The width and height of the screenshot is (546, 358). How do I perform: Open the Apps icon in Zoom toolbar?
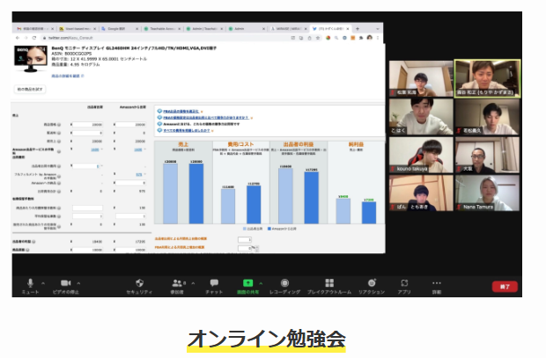pyautogui.click(x=404, y=282)
